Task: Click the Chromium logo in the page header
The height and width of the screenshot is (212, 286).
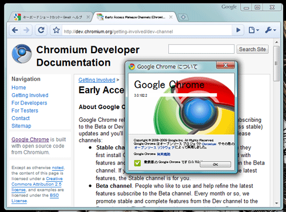Action: point(22,54)
